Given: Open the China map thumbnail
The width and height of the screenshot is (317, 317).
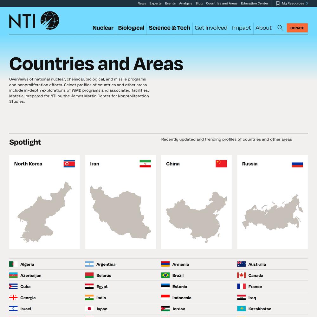Looking at the screenshot, I should (x=197, y=217).
